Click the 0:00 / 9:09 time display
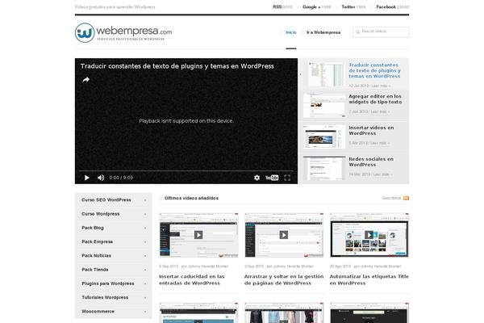Screen dimensions: 484x323 (121, 178)
